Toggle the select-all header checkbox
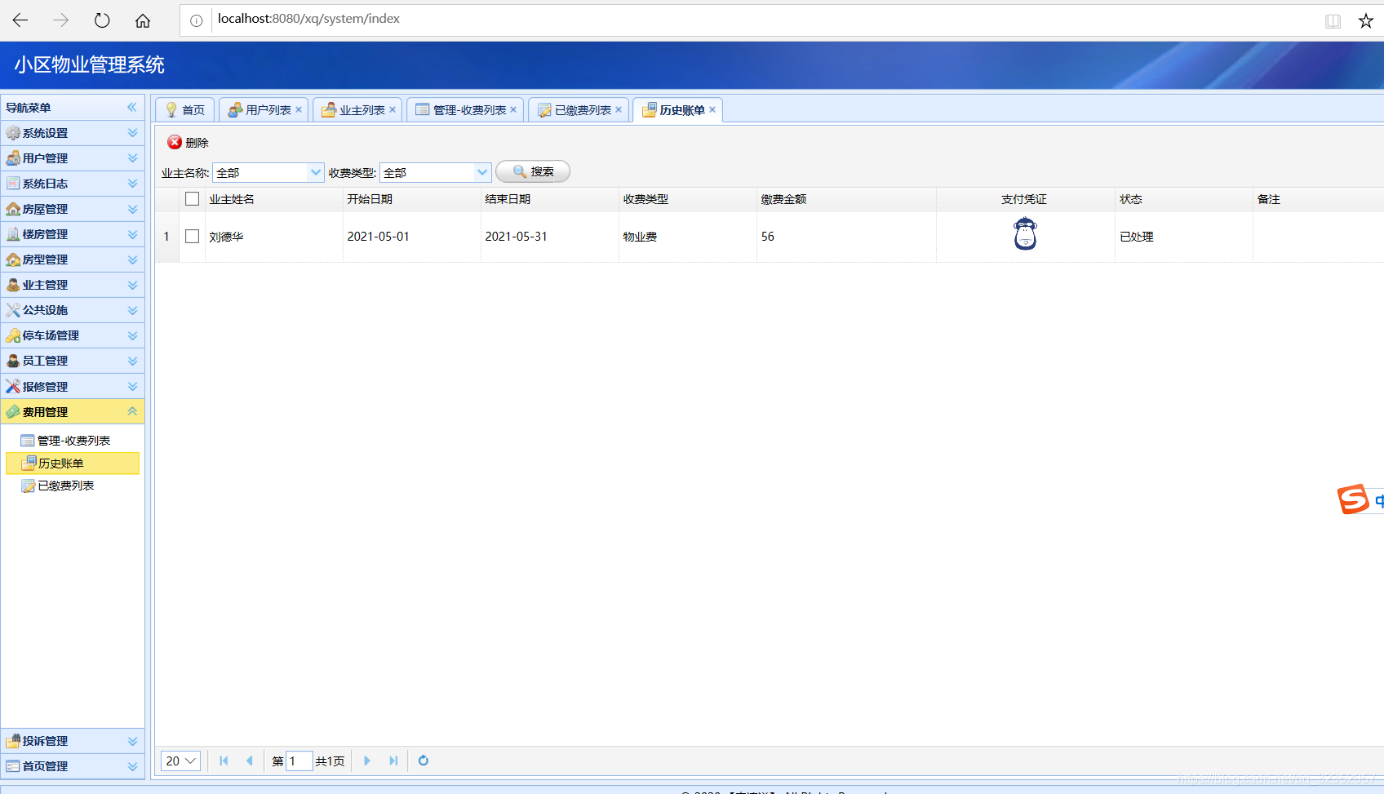 (x=193, y=199)
